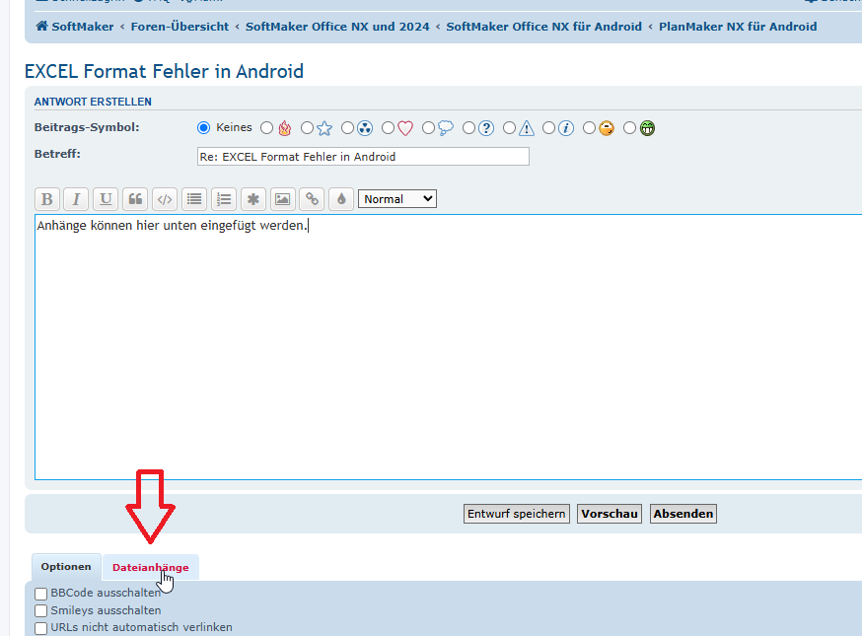Insert a URL with the link icon
The height and width of the screenshot is (636, 862).
(x=312, y=199)
